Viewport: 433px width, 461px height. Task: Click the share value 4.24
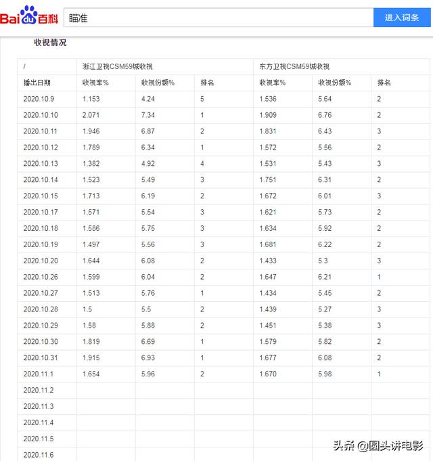(148, 99)
